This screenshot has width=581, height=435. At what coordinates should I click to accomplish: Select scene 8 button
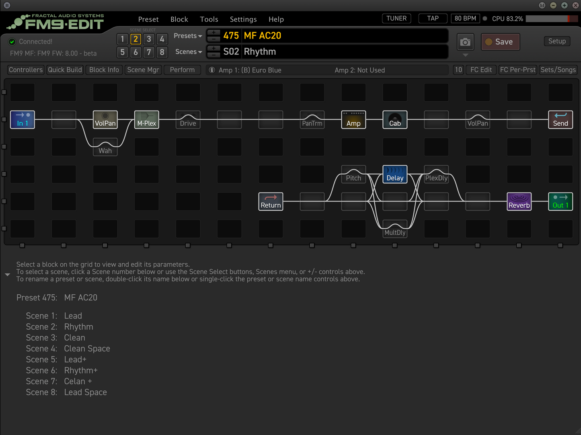pos(162,52)
